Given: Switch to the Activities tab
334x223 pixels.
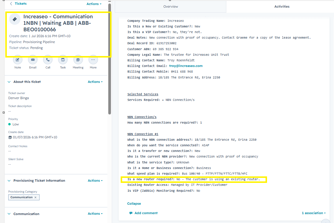Looking at the screenshot, I should [x=282, y=6].
